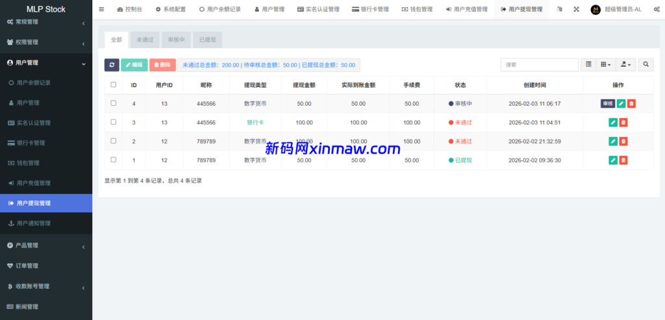Open the 系统配置 top tab

pyautogui.click(x=171, y=9)
